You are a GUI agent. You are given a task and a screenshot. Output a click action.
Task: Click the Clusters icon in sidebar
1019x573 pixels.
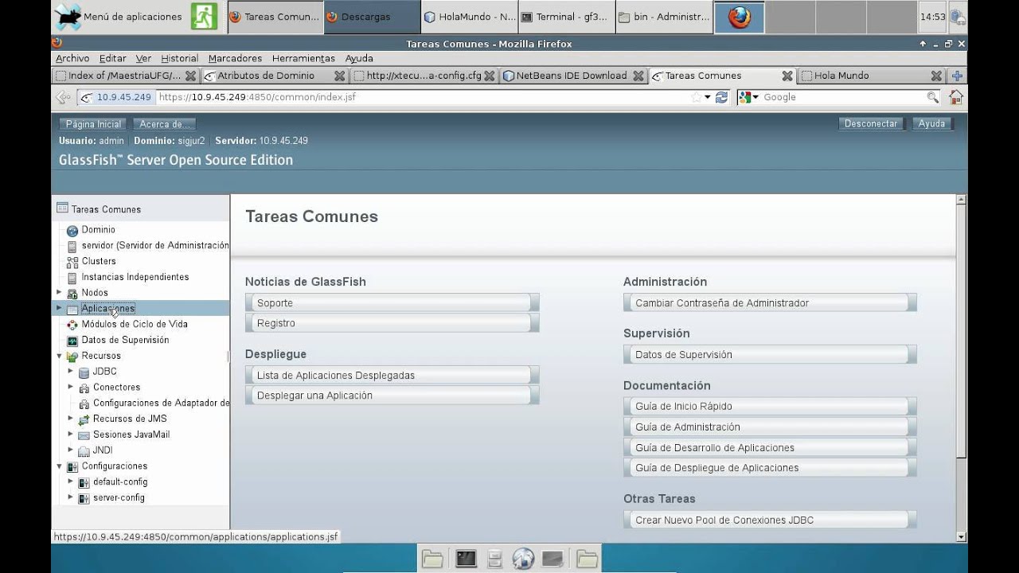pyautogui.click(x=72, y=262)
